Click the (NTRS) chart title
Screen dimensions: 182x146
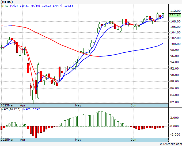[7, 2]
